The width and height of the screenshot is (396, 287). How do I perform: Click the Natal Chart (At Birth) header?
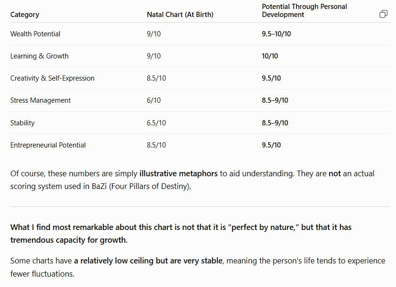(180, 15)
